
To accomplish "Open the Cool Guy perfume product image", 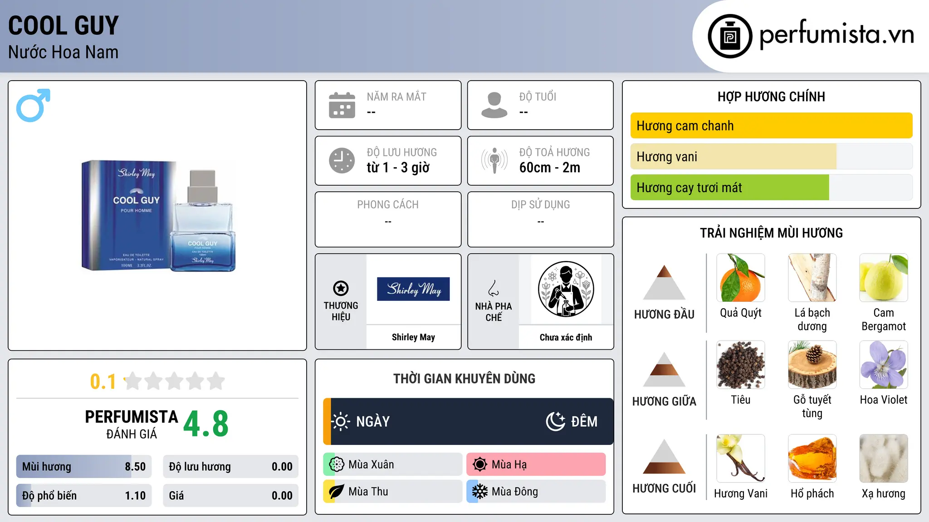I will coord(158,216).
